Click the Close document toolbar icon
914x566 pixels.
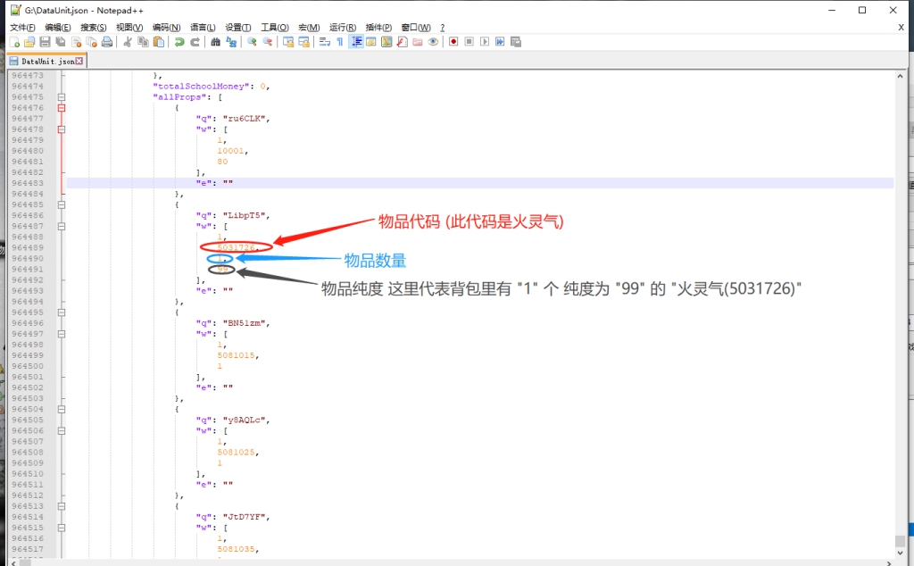(x=77, y=42)
